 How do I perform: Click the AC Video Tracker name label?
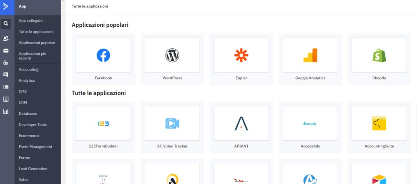tap(172, 146)
